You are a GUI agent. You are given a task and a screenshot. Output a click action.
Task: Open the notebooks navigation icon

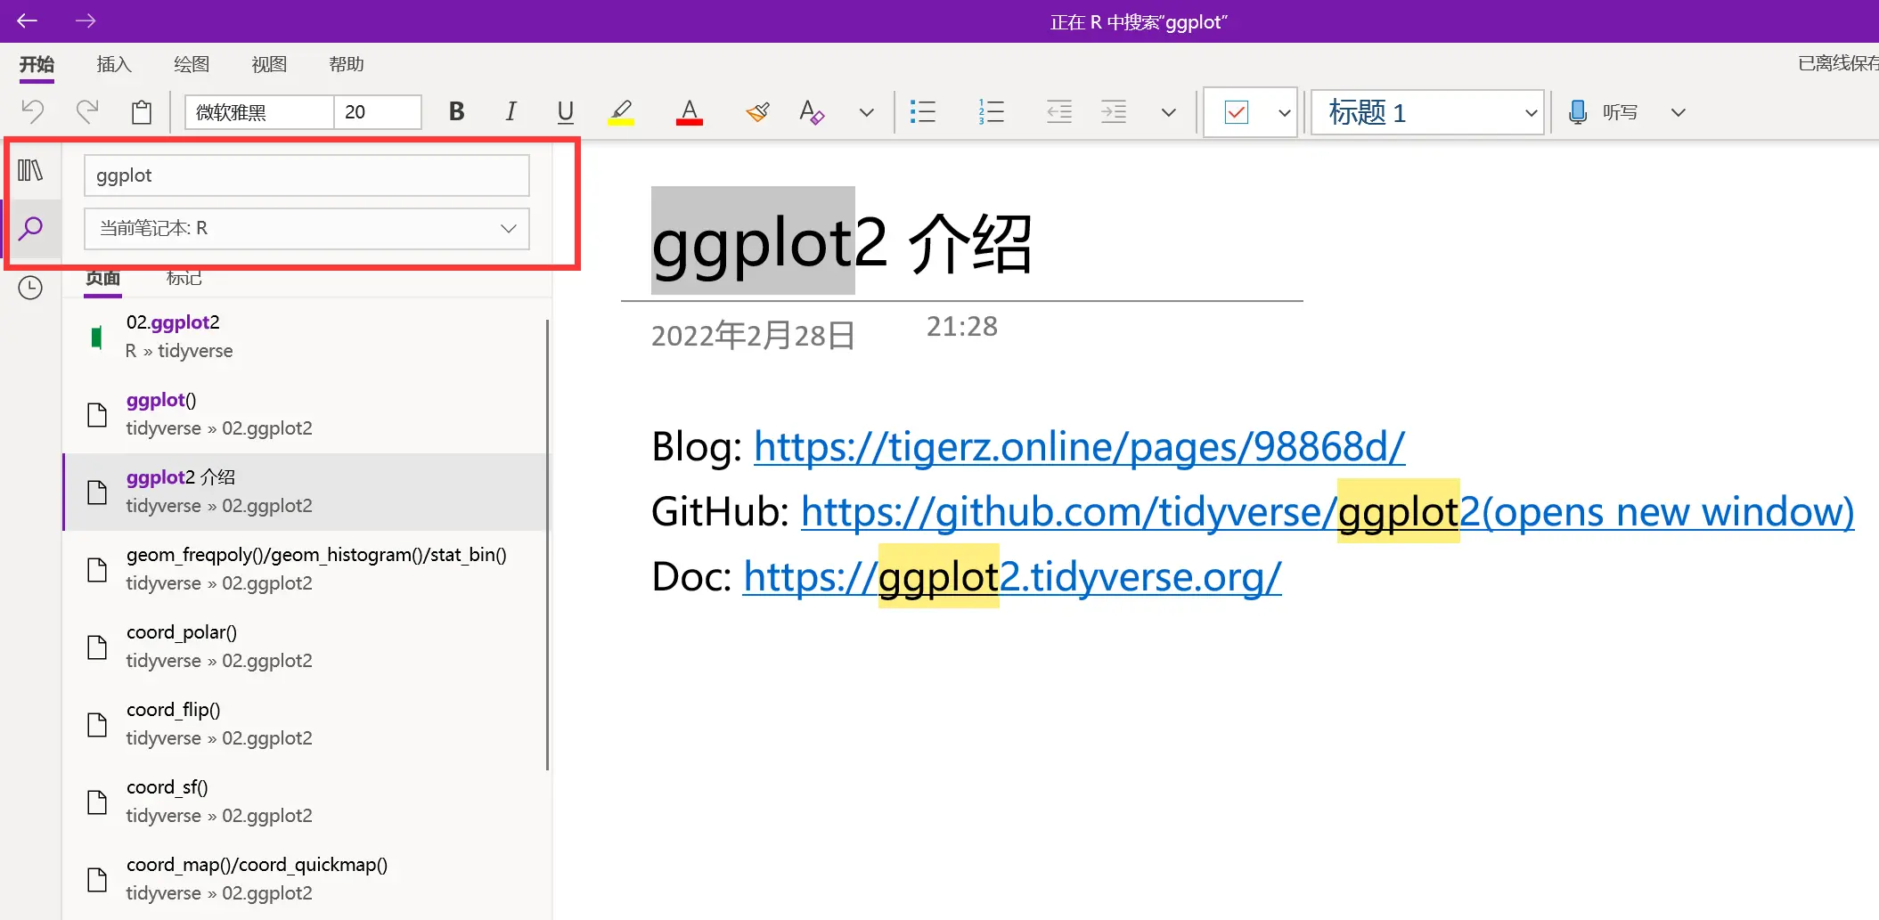click(x=30, y=170)
